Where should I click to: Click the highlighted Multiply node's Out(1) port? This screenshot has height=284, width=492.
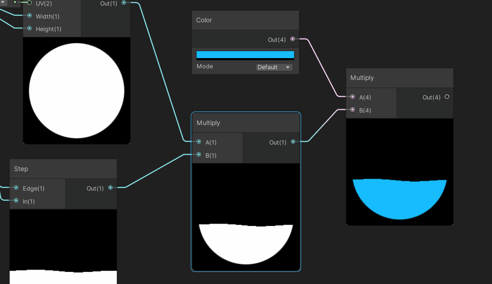(x=293, y=142)
